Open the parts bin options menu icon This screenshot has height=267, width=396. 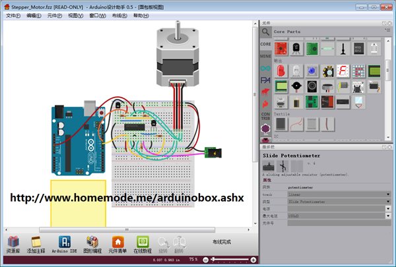point(387,30)
